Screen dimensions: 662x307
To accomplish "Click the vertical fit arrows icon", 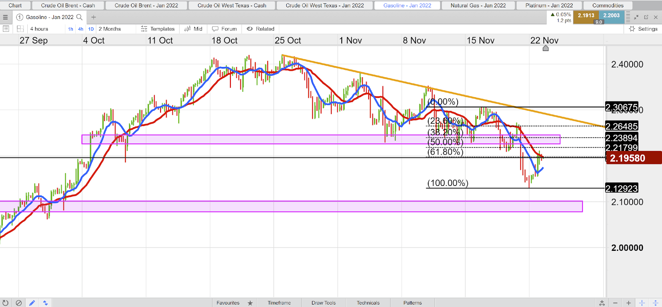I will click(x=655, y=303).
